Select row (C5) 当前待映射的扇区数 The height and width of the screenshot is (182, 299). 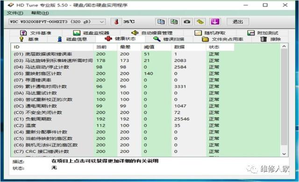coord(146,139)
